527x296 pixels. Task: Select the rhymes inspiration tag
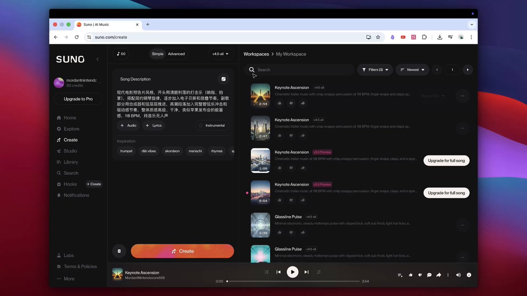[x=217, y=151]
